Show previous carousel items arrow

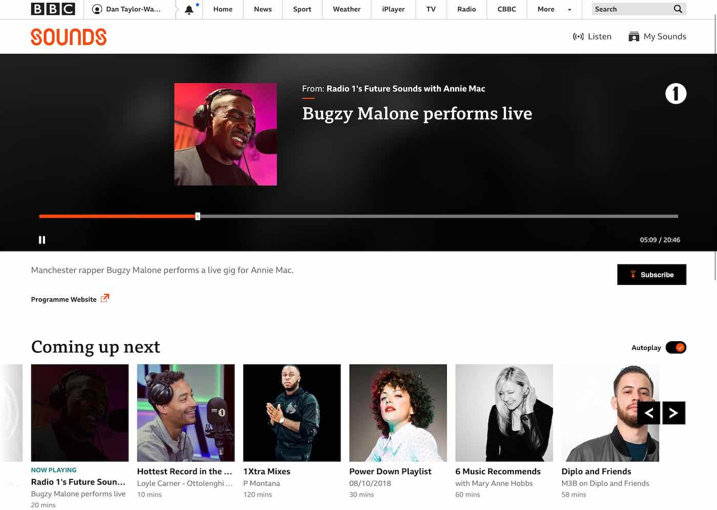pos(648,413)
